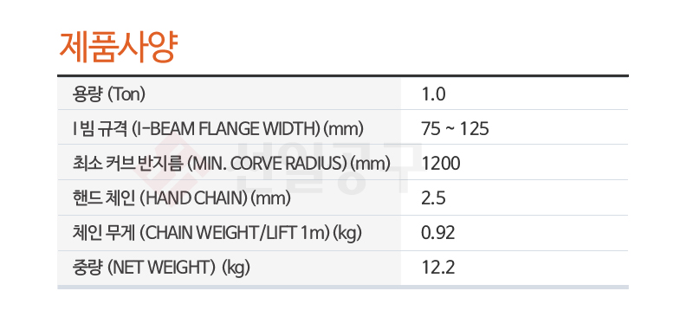Click the 최소 커브 반지름 Korean text

click(x=126, y=164)
